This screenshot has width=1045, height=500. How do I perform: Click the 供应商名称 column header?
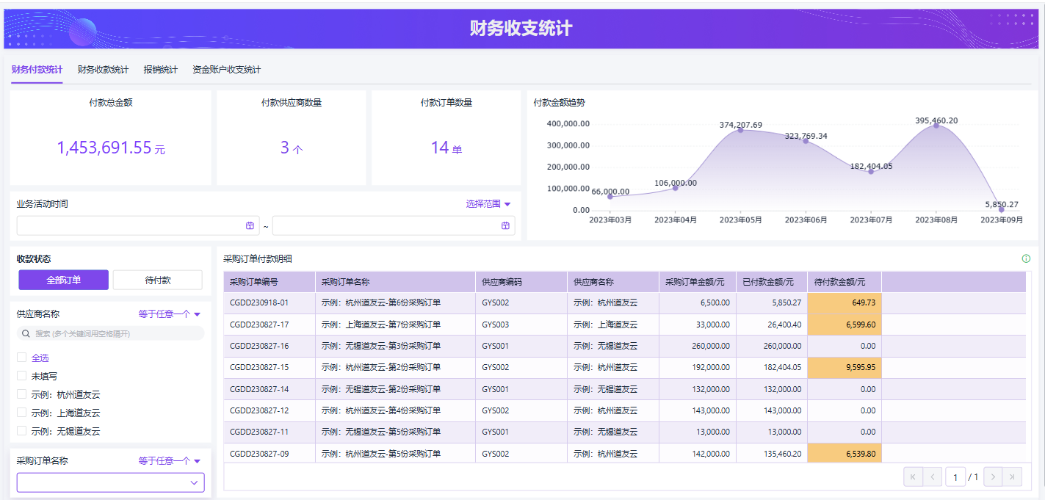613,282
